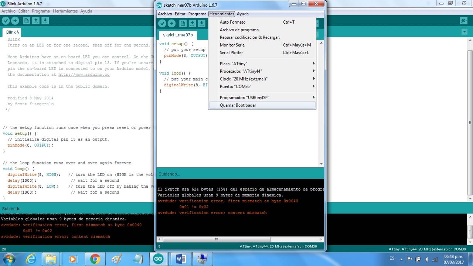Click New sketch icon in sketch_mar07b window
The width and height of the screenshot is (473, 266).
[183, 23]
